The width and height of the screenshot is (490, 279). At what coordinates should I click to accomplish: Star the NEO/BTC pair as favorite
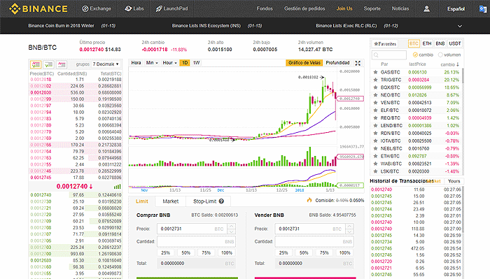click(376, 95)
